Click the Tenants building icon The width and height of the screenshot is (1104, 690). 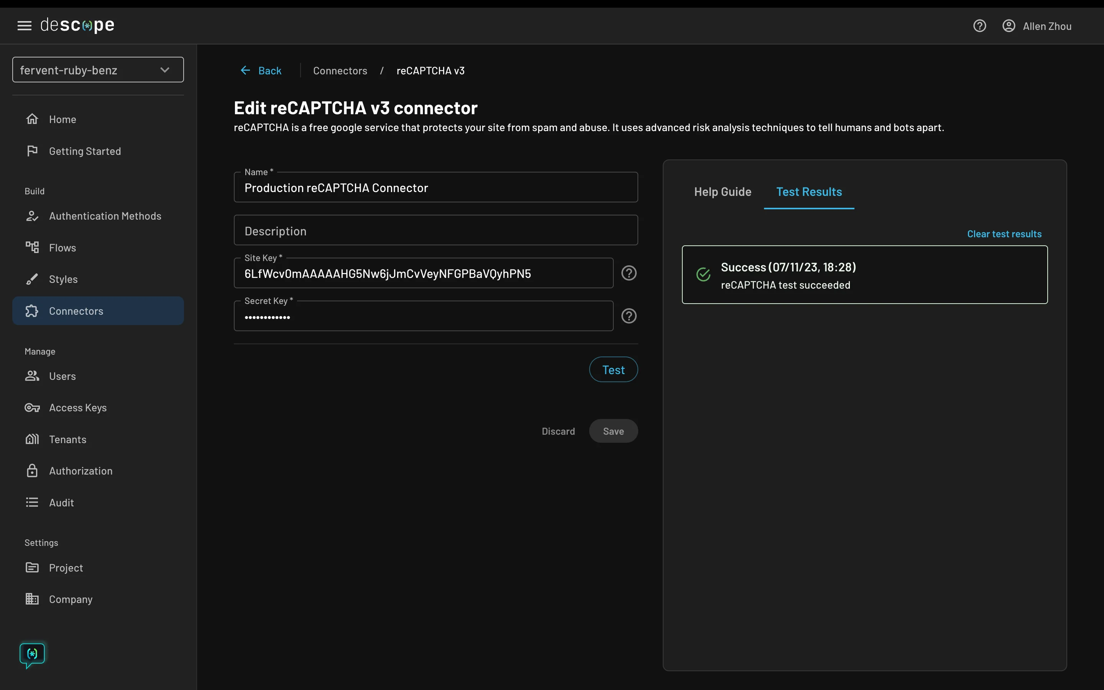point(32,439)
